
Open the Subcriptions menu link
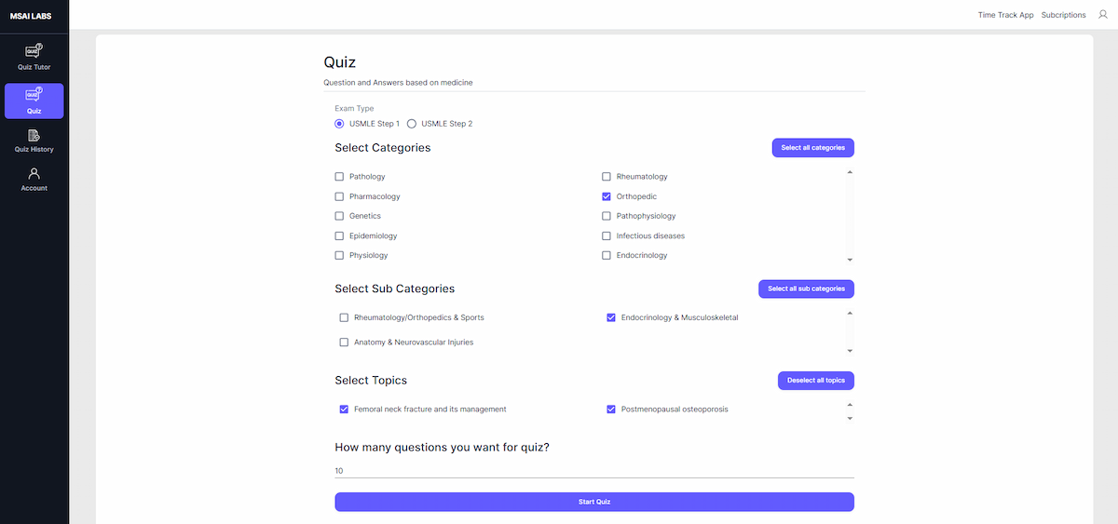(1063, 15)
